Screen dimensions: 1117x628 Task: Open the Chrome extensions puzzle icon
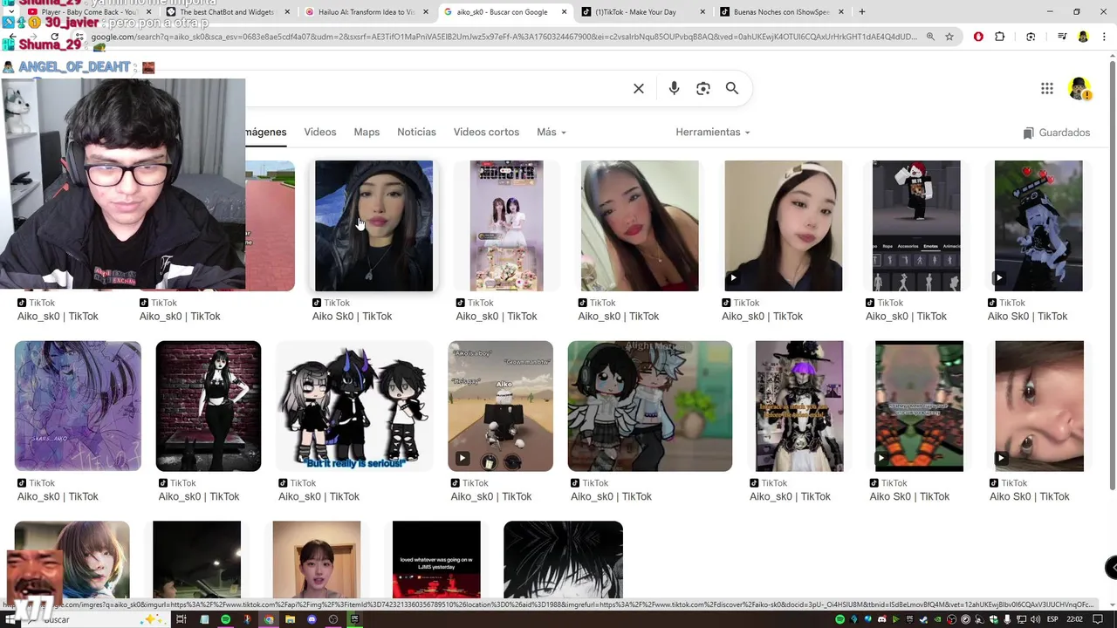pos(1000,37)
